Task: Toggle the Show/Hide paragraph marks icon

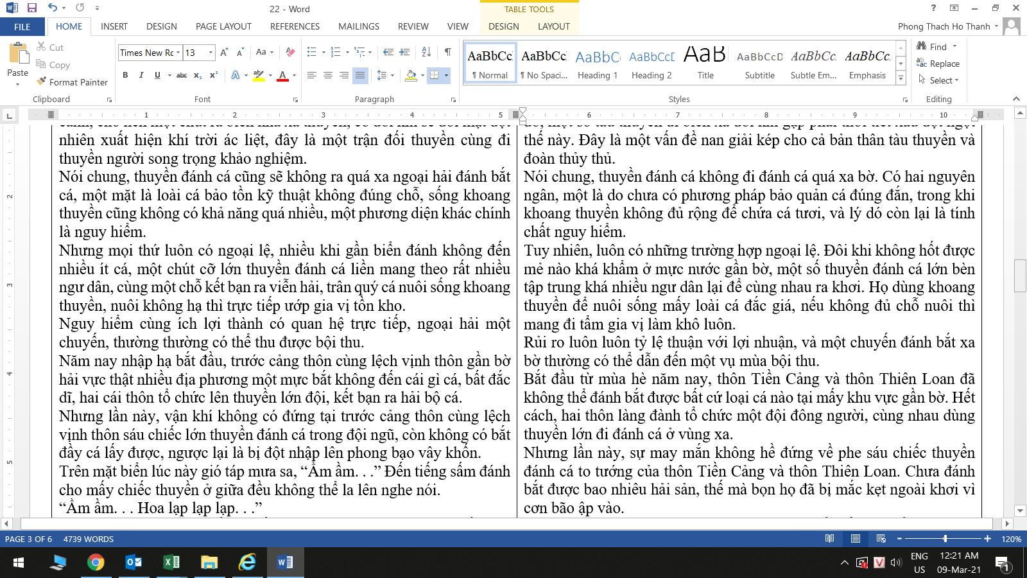Action: pos(447,52)
